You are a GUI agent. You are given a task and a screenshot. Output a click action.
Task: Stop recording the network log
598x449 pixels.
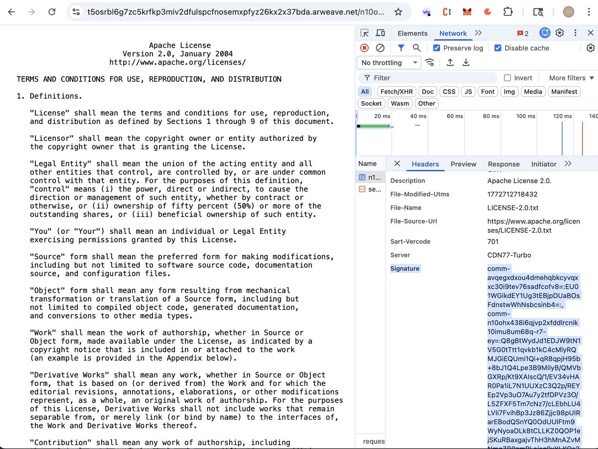click(364, 48)
